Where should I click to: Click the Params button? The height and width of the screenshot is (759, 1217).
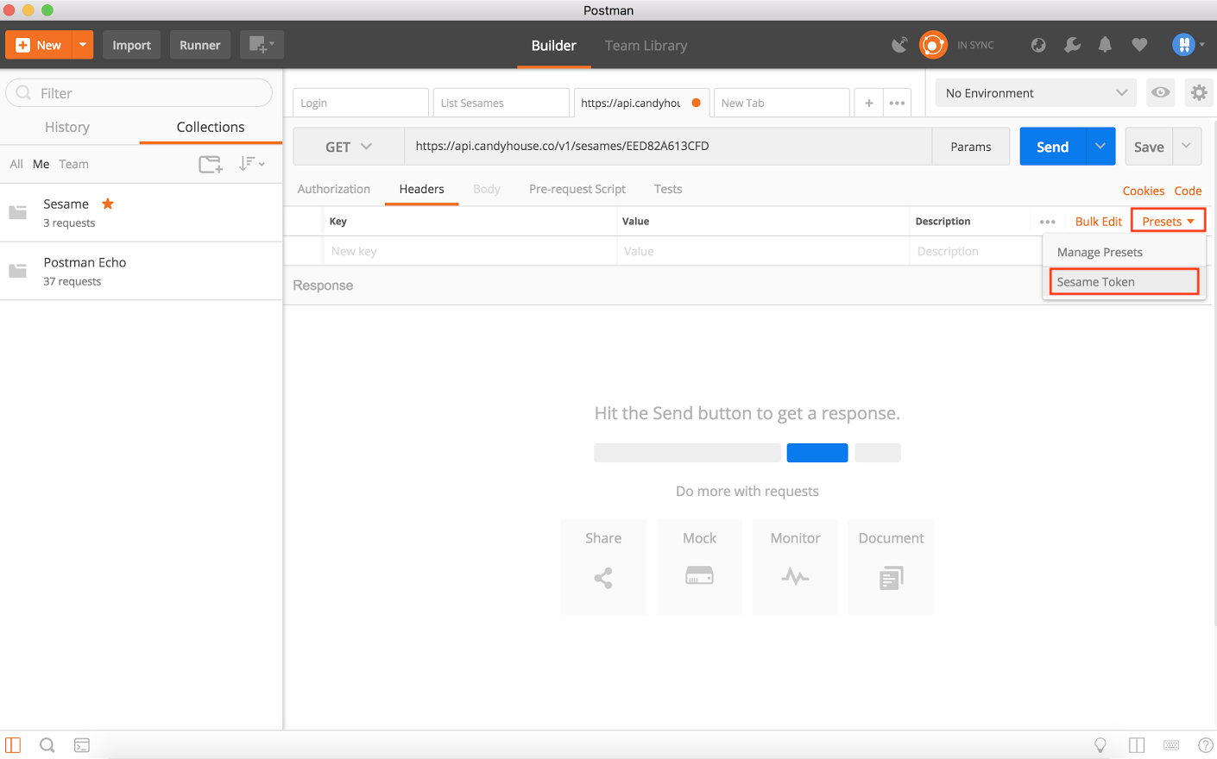[971, 147]
